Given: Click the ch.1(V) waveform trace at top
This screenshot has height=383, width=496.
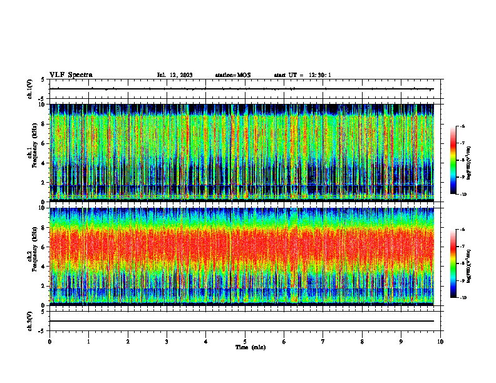Looking at the screenshot, I should (242, 89).
